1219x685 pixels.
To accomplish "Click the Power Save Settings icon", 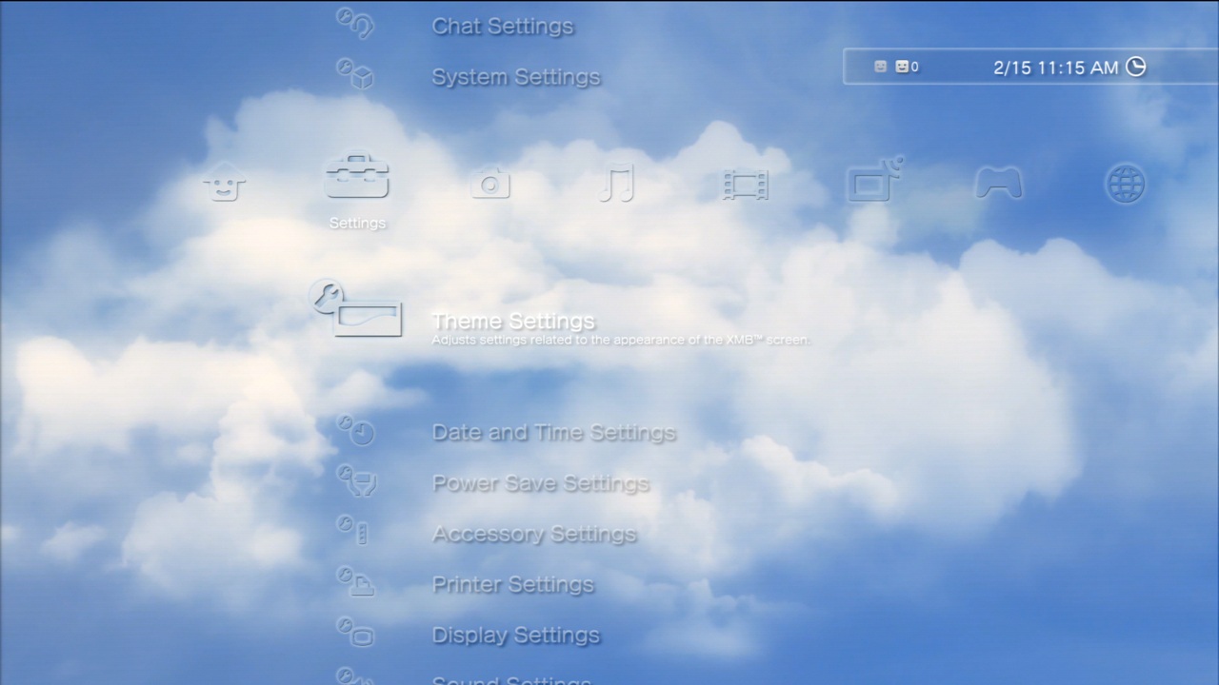I will tap(357, 480).
